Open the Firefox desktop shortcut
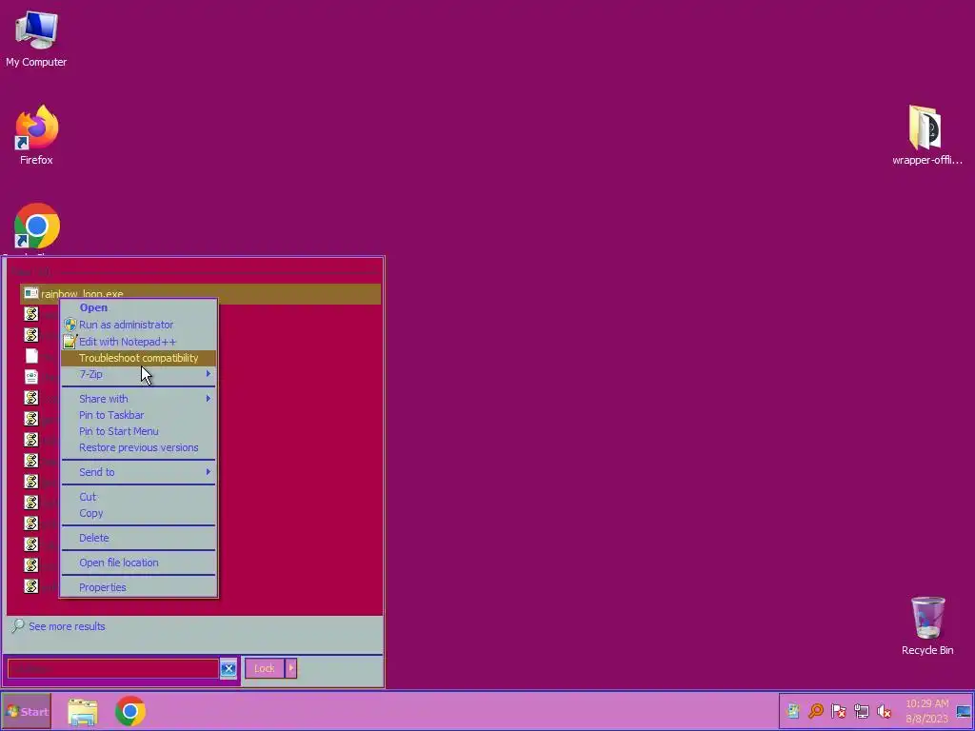 click(x=36, y=134)
